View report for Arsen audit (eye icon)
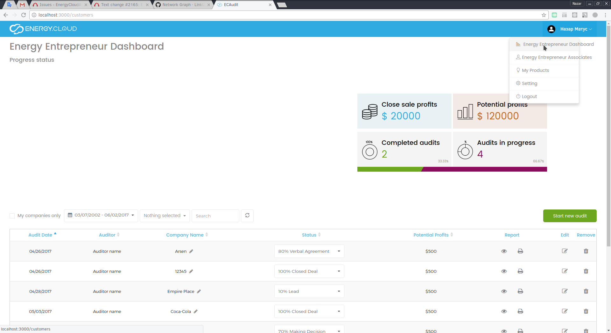 [x=504, y=251]
